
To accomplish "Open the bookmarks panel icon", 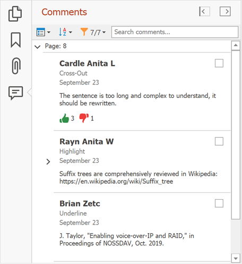I will click(x=16, y=40).
